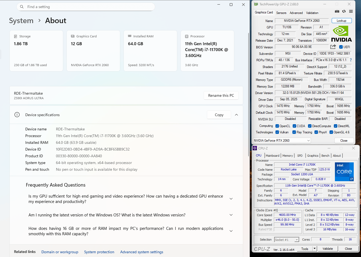The image size is (361, 257).
Task: Click the Intel Core i7 logo in CPU-Z
Action: pos(344,172)
